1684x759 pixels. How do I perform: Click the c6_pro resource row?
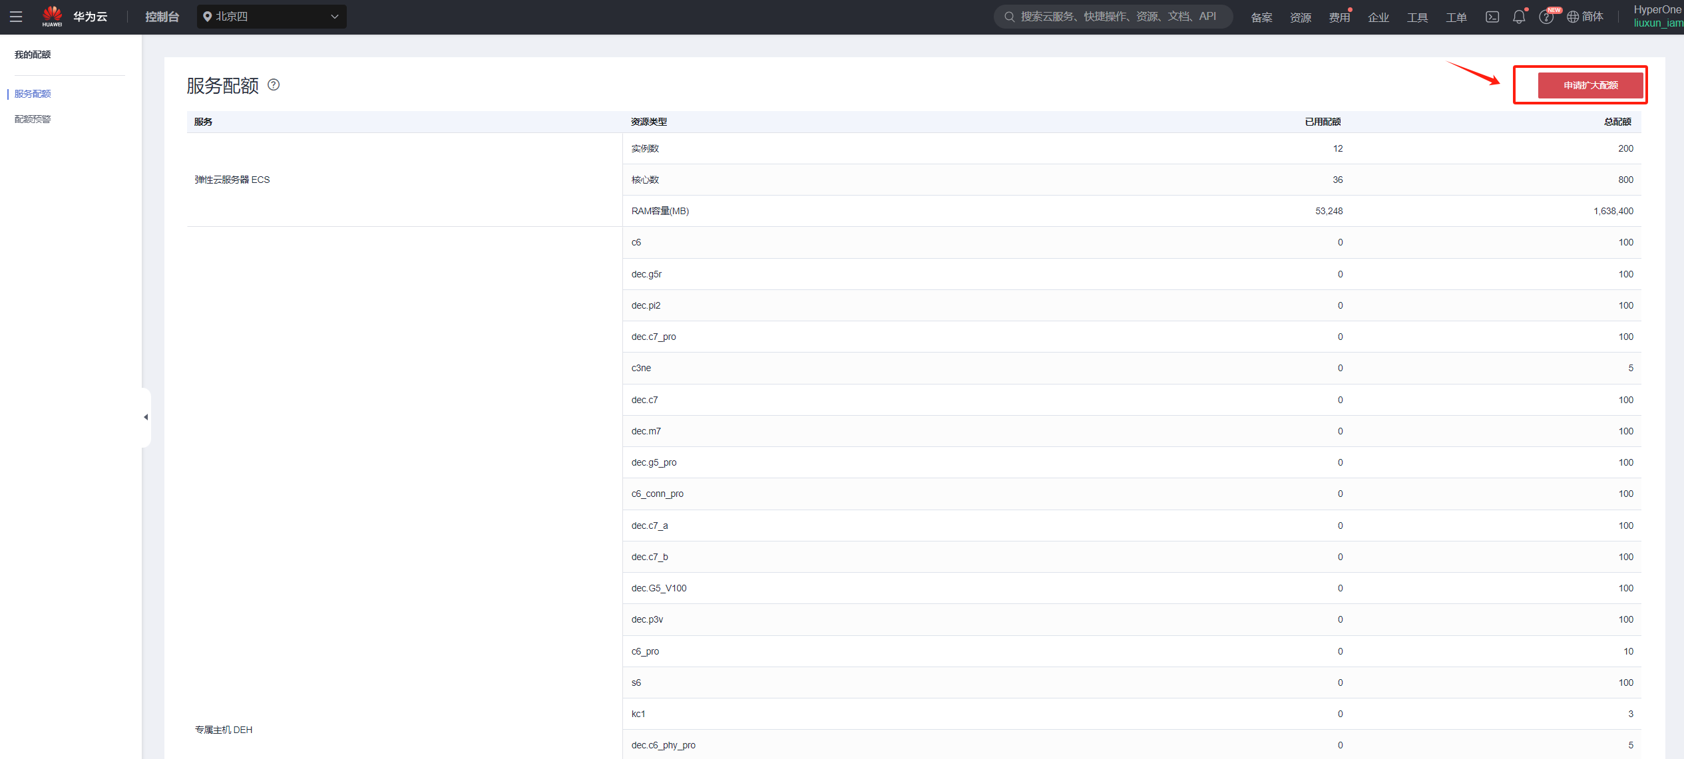pyautogui.click(x=1132, y=651)
